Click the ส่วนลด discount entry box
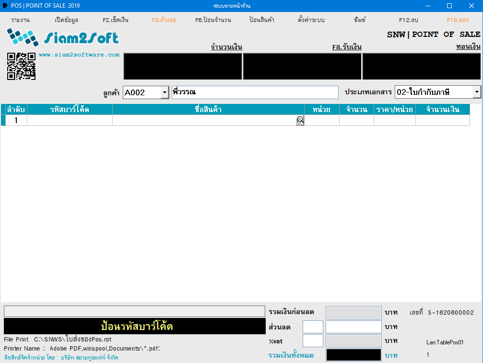This screenshot has width=483, height=363. (313, 327)
